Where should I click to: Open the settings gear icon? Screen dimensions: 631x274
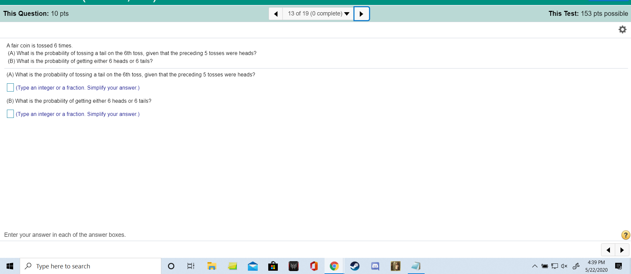[x=622, y=30]
